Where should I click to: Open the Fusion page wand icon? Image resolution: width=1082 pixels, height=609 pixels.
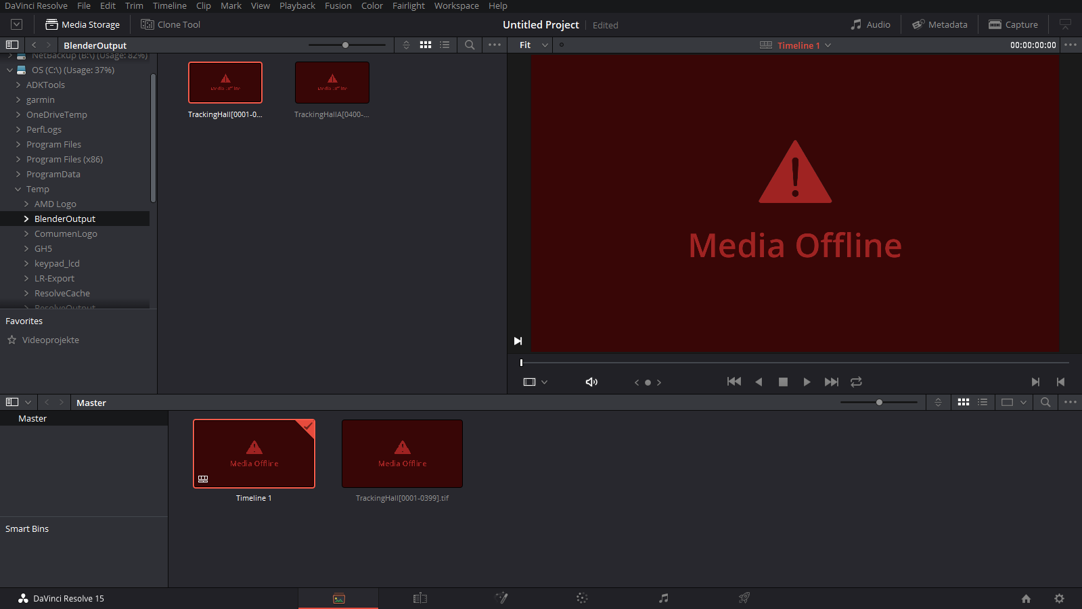501,598
